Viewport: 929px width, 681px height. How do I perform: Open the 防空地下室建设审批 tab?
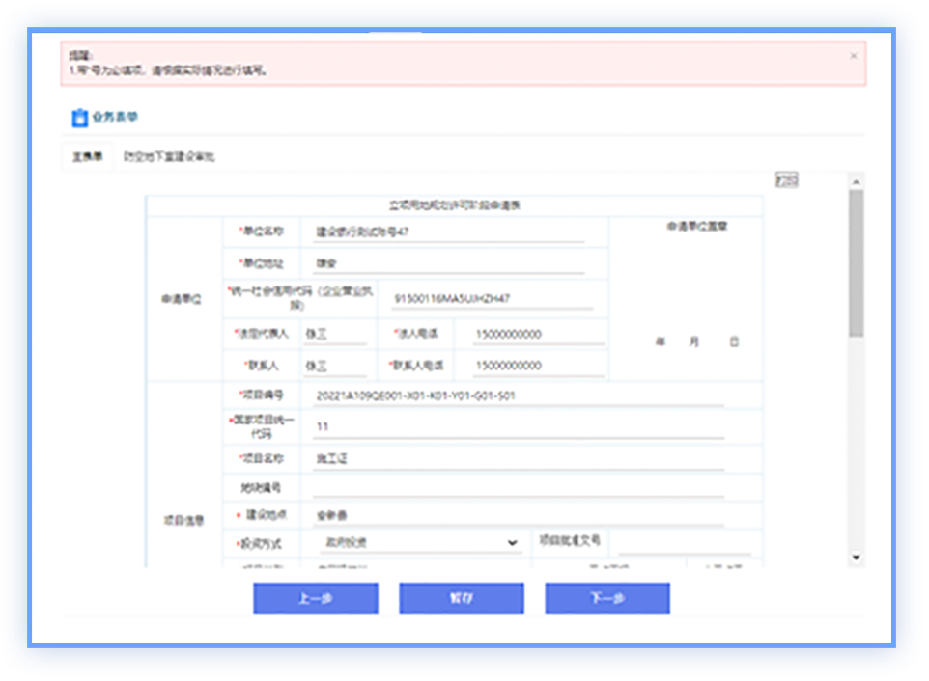169,156
